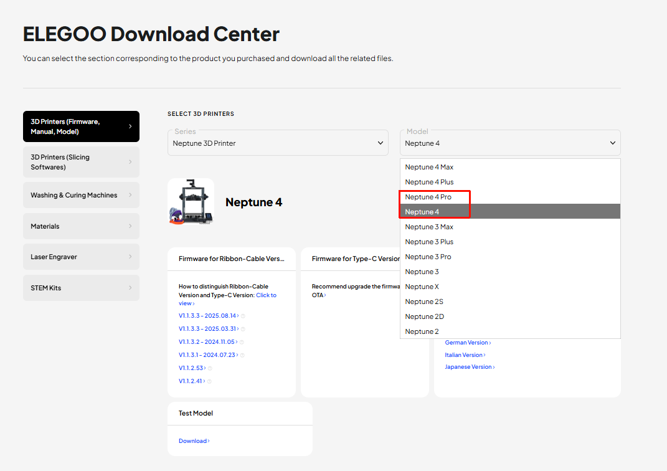
Task: Go to the Laser Engraver category
Action: coord(81,257)
